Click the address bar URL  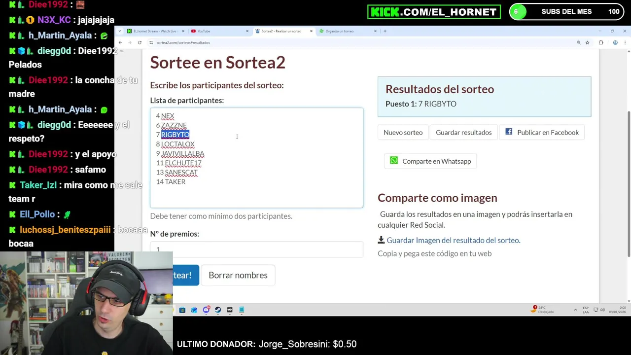pos(183,42)
